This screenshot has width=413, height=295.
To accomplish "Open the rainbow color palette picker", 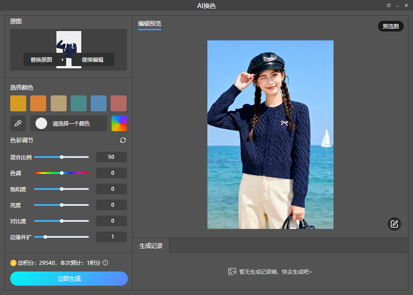I will (x=119, y=123).
